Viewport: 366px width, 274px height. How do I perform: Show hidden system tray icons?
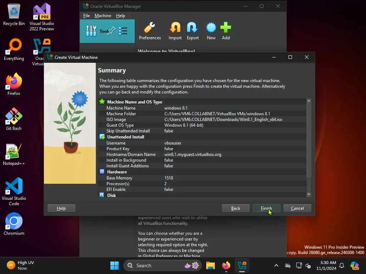tap(276, 265)
